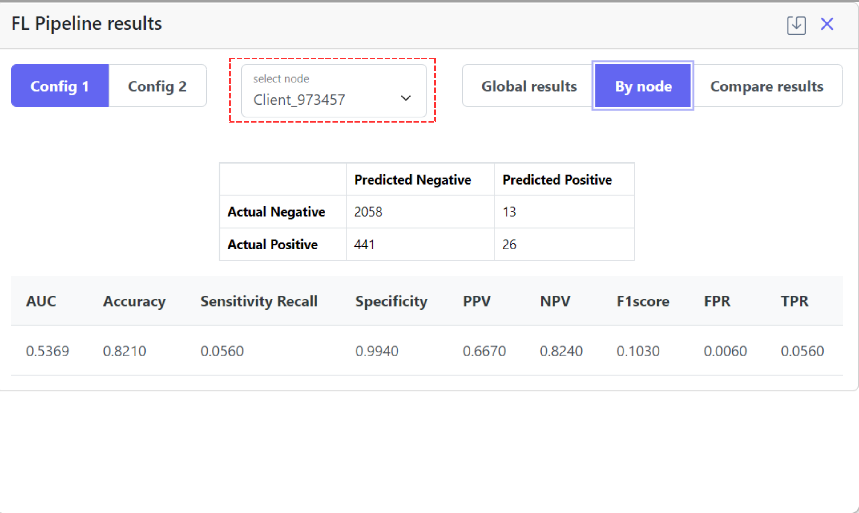Switch to Config 2 tab

pos(157,86)
